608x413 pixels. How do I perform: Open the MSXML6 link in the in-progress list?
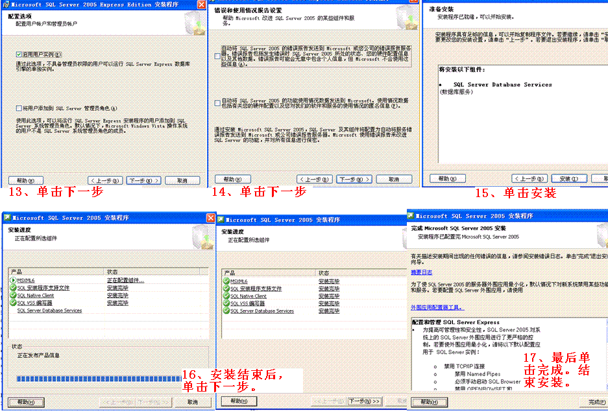pos(26,280)
